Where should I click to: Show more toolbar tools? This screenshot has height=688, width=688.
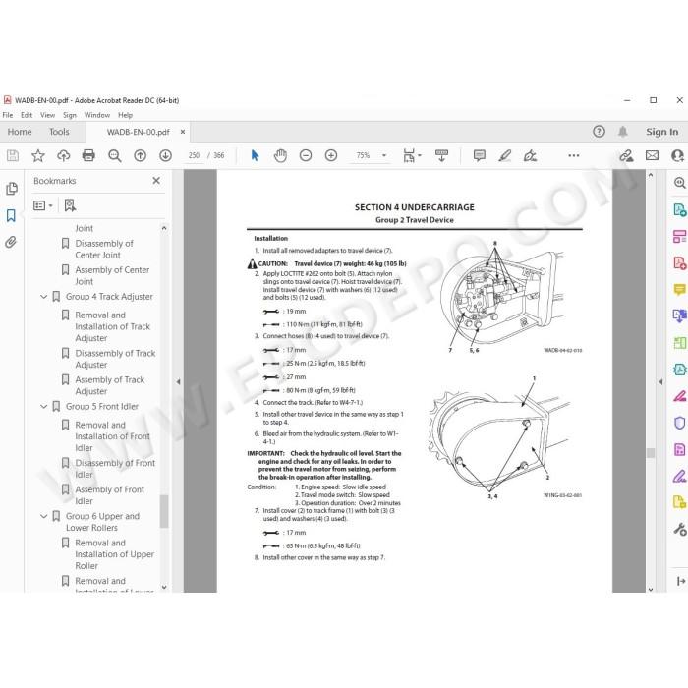click(573, 155)
